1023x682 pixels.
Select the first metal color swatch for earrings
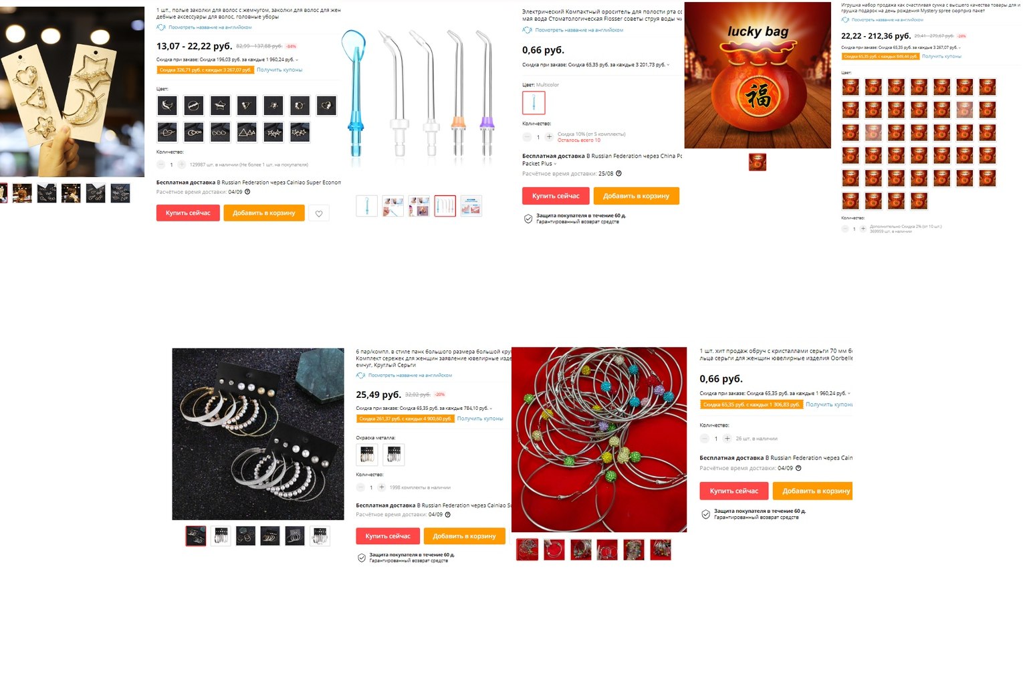point(367,455)
